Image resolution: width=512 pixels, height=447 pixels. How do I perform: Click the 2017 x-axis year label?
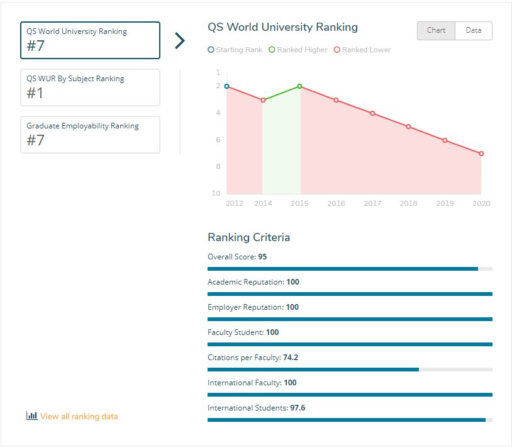click(372, 203)
